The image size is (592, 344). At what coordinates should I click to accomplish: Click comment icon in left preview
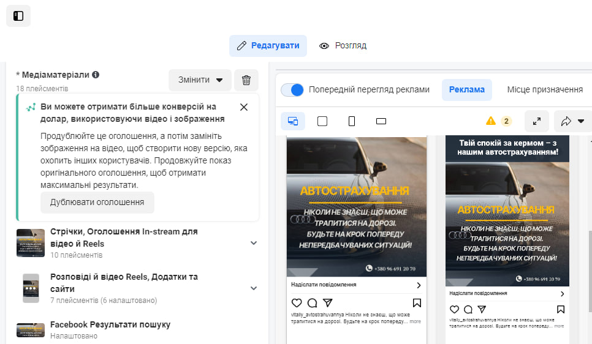click(x=312, y=303)
